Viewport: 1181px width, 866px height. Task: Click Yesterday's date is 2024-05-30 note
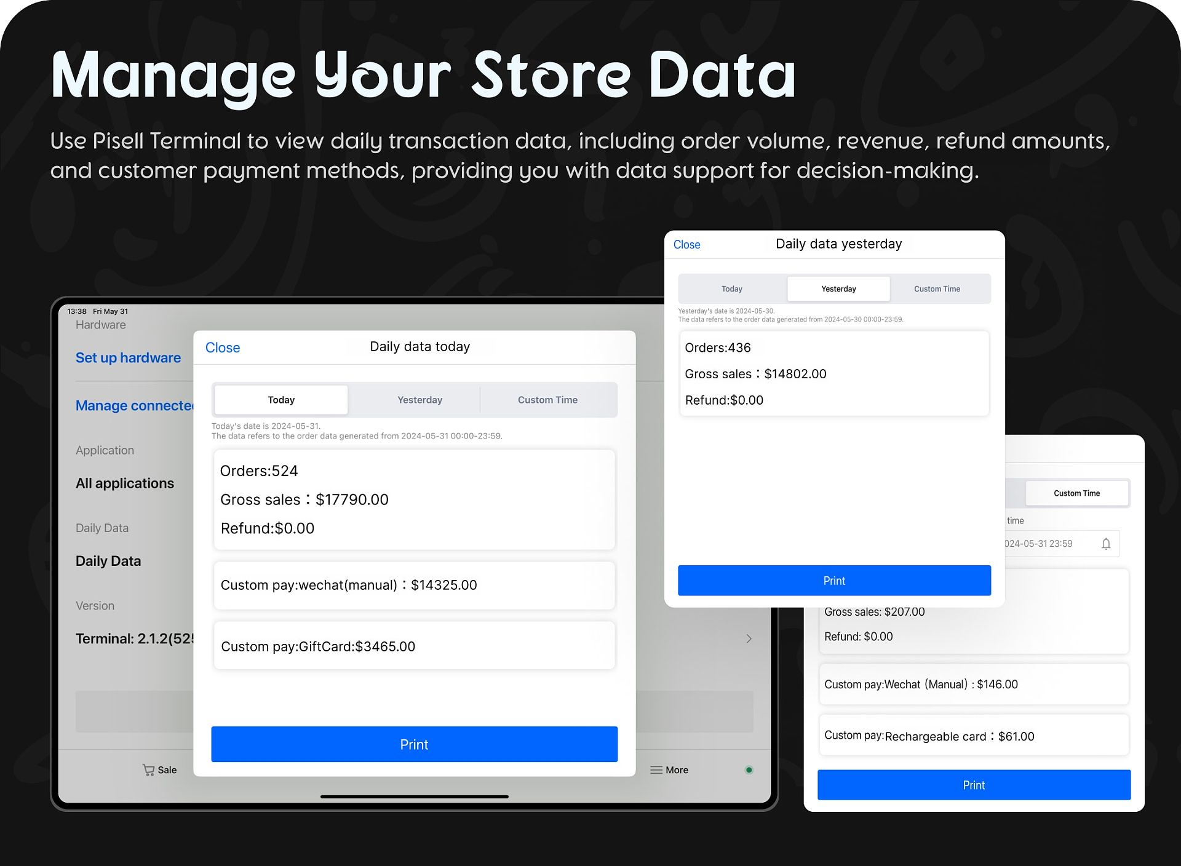click(x=726, y=311)
